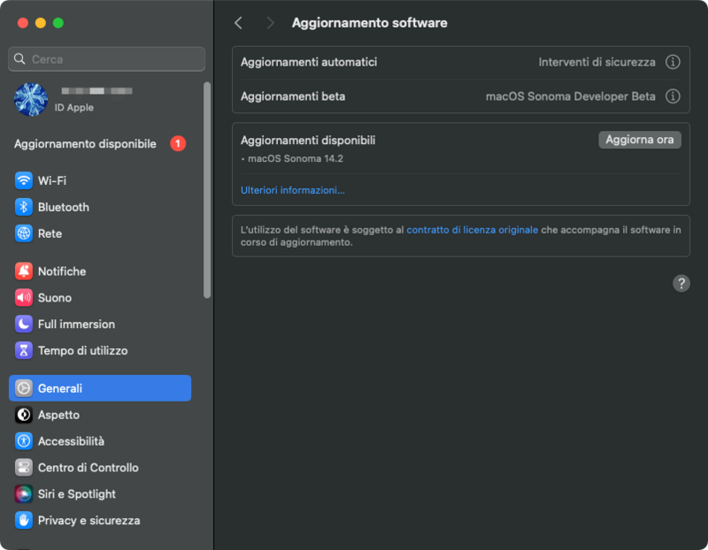Click the green full-screen button
708x550 pixels.
tap(58, 23)
